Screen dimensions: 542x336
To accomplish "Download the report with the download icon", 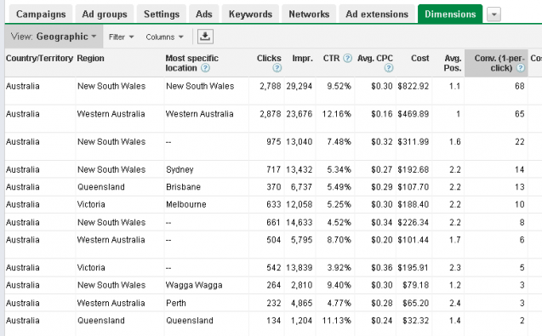I will pyautogui.click(x=205, y=37).
